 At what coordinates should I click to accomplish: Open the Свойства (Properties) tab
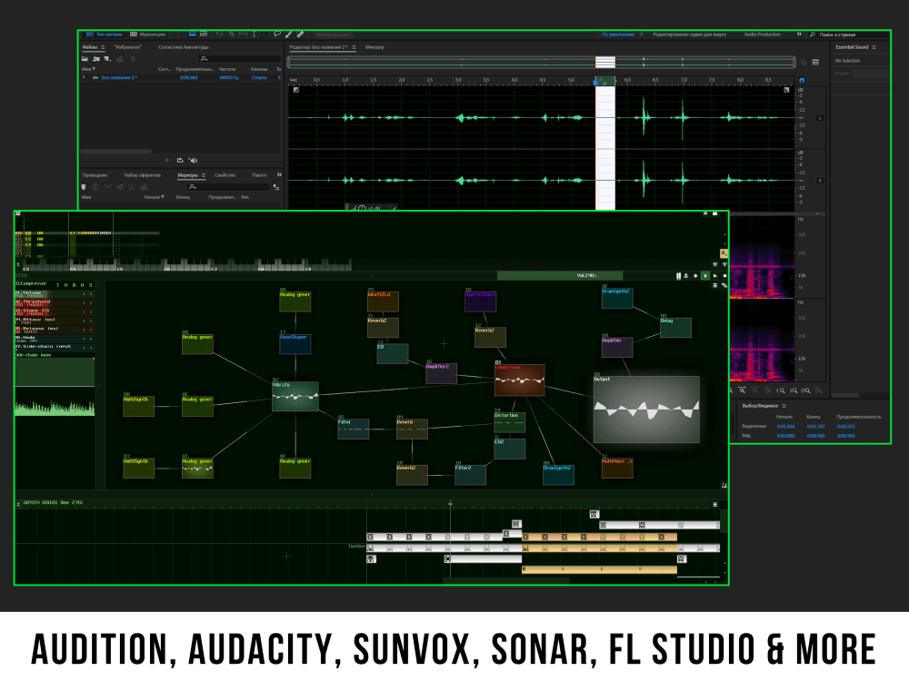click(225, 175)
